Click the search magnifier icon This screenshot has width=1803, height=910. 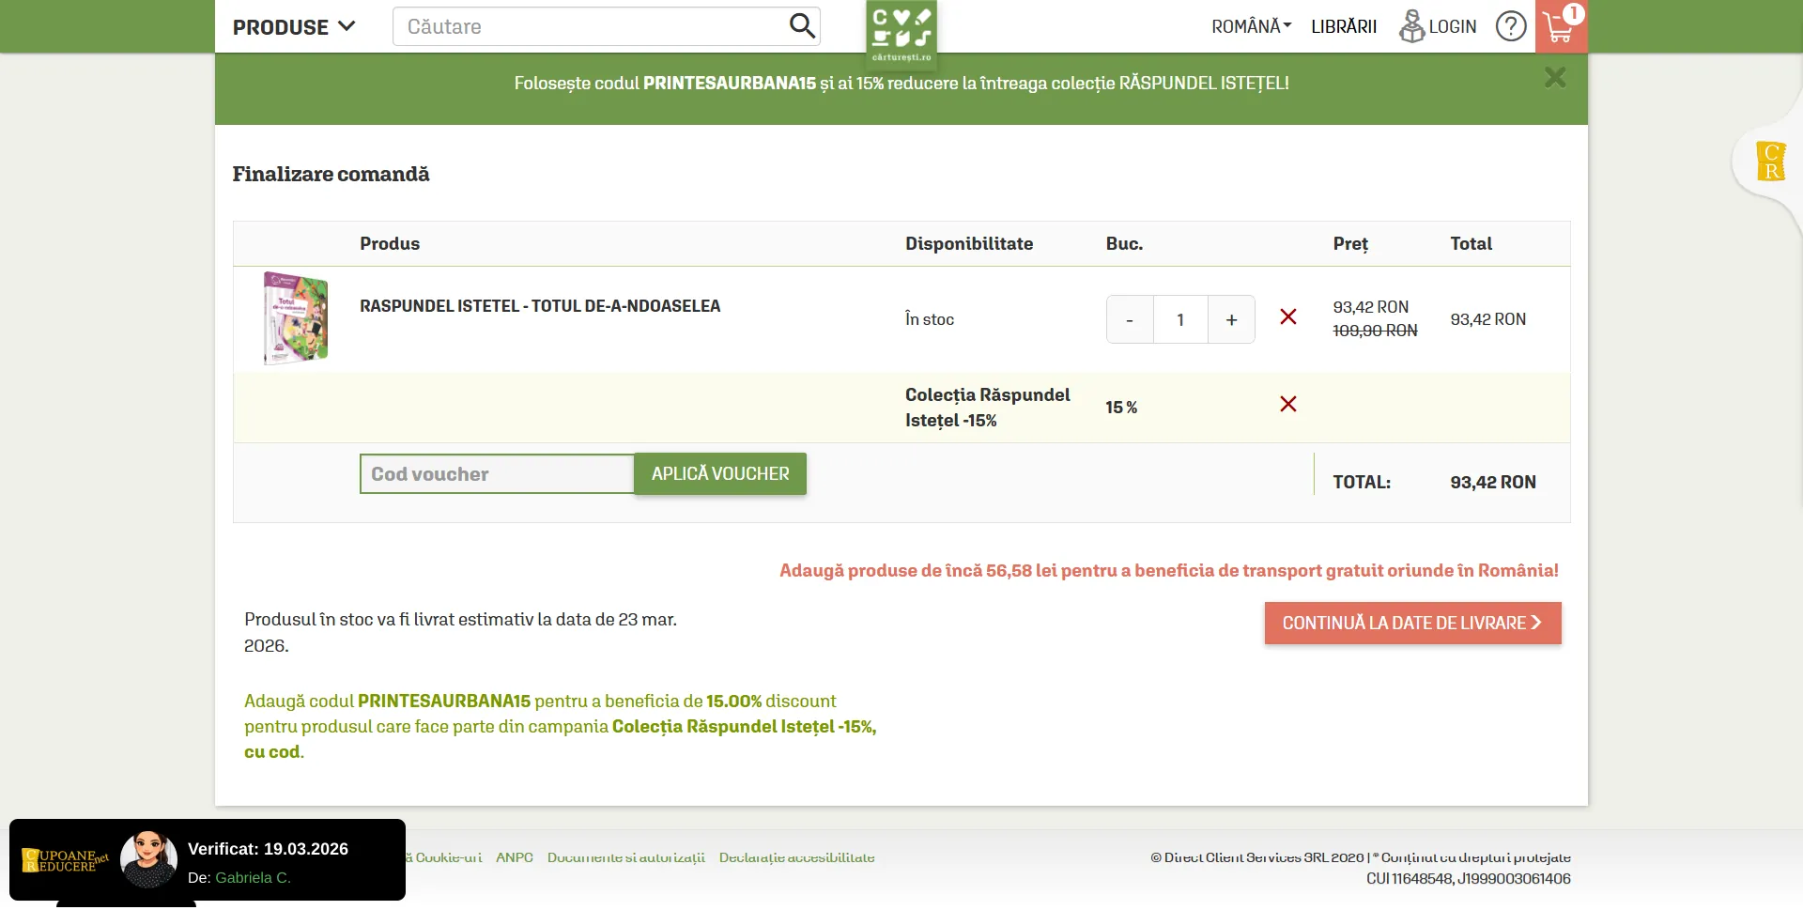click(801, 25)
